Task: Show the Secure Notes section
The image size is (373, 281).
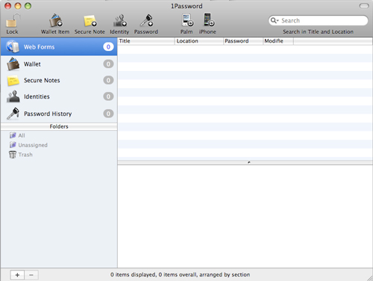Action: tap(59, 81)
